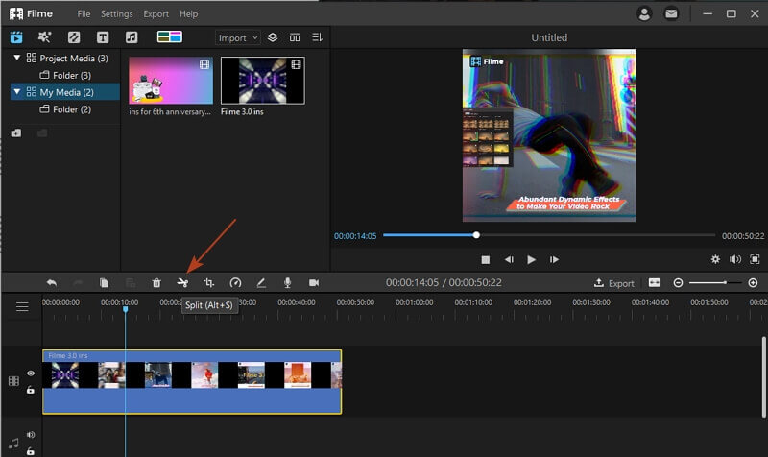Click the timeline playhead marker

click(126, 309)
